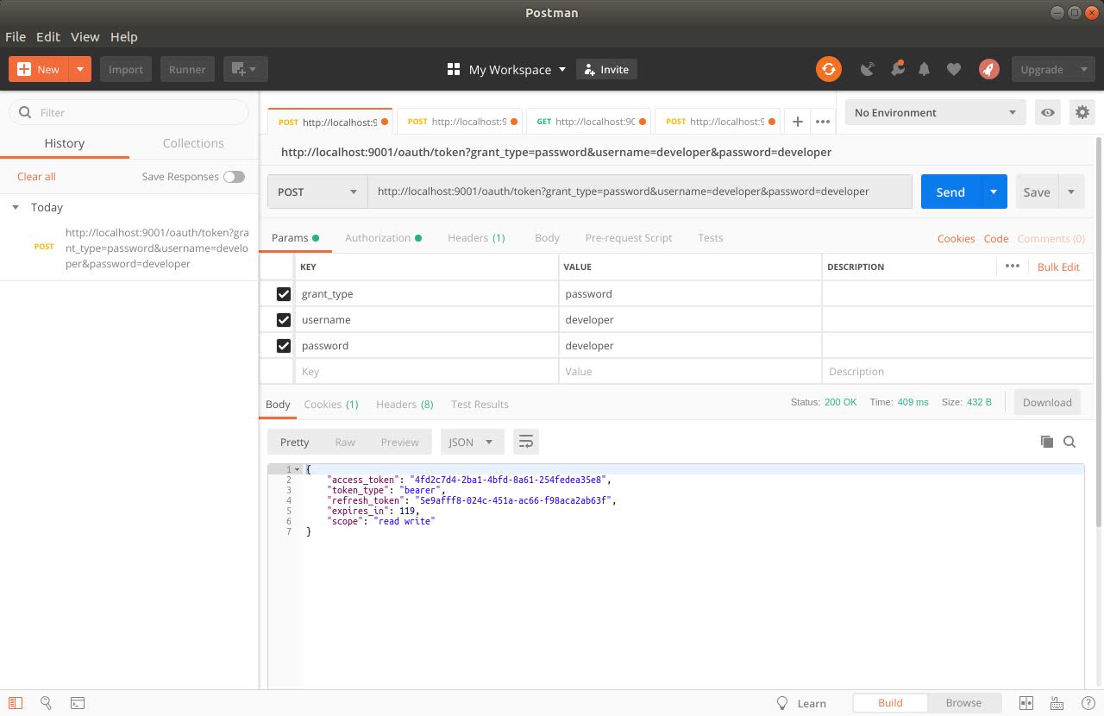The image size is (1104, 716).
Task: Open tab options three dots menu
Action: pos(823,122)
